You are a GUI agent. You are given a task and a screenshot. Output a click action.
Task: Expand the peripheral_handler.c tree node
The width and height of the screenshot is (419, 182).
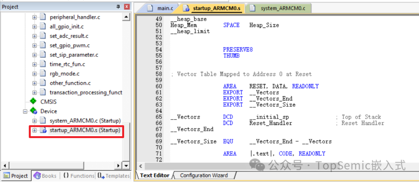point(35,17)
